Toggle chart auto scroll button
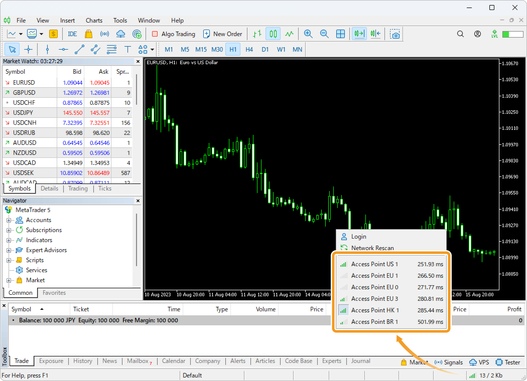Viewport: 527px width, 381px height. pyautogui.click(x=359, y=34)
